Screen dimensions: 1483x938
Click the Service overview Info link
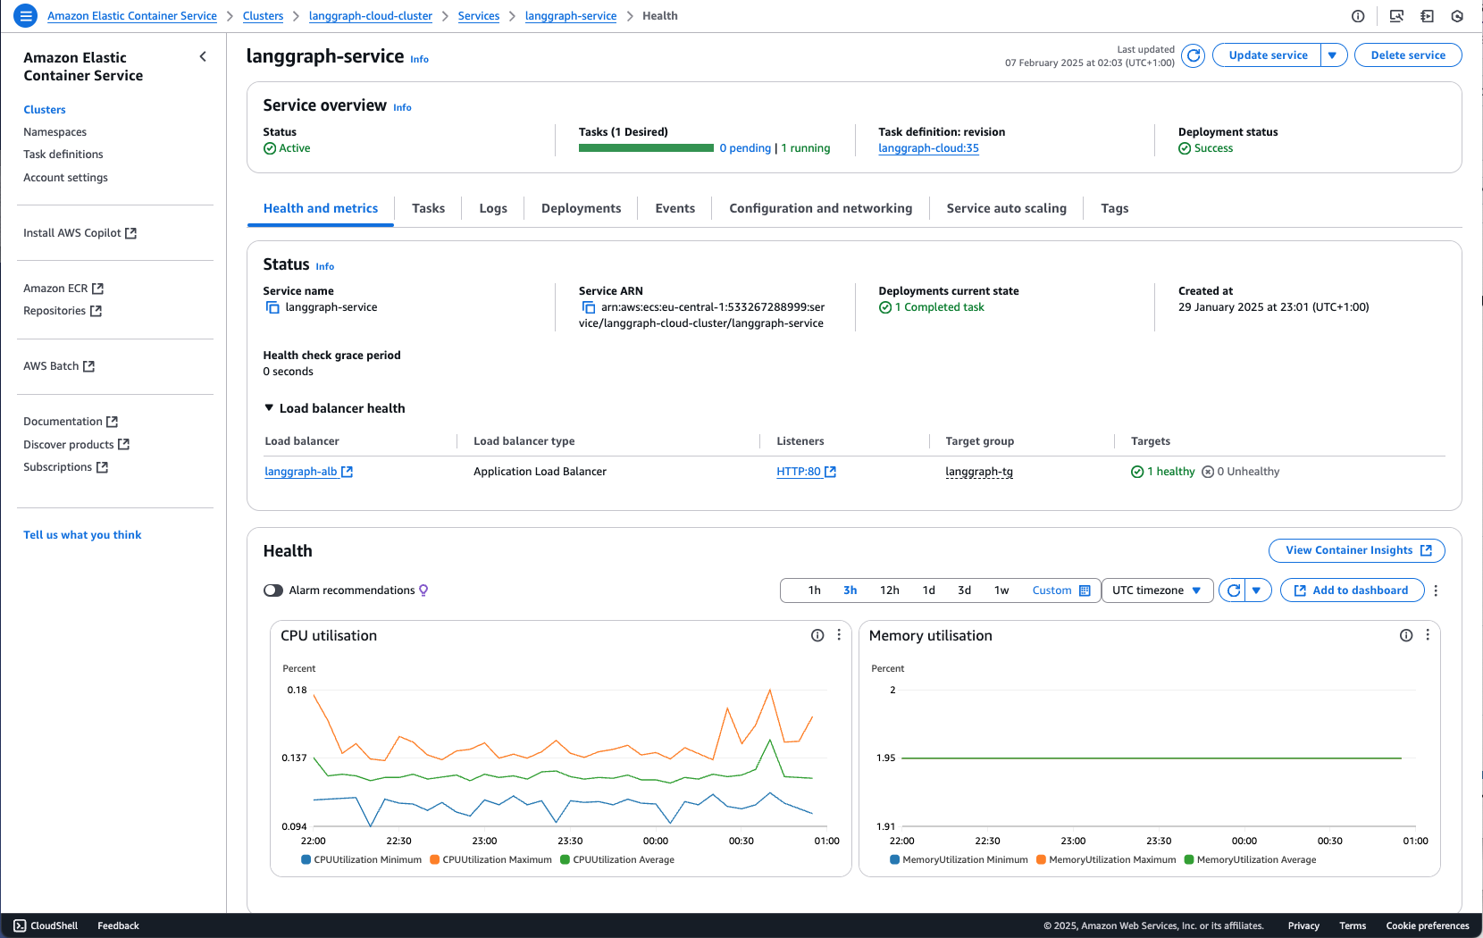click(402, 107)
